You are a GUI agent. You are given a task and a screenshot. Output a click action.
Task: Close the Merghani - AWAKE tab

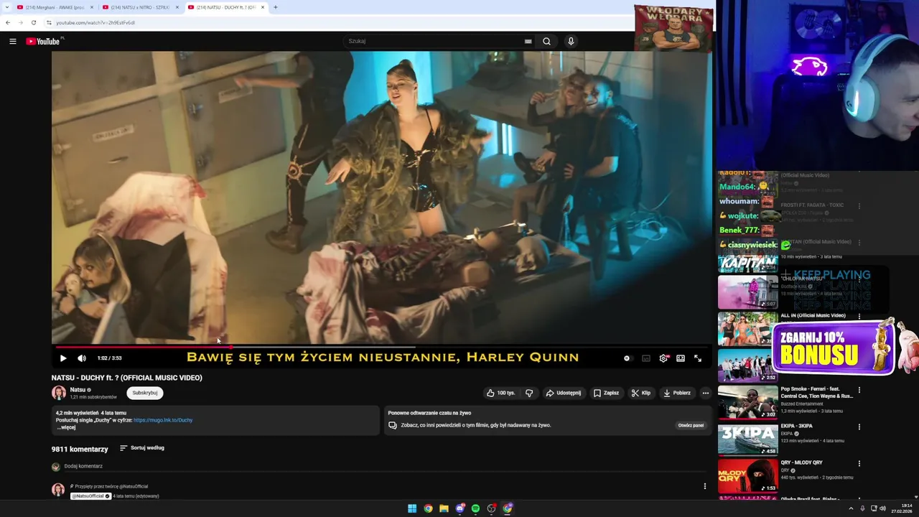click(92, 7)
